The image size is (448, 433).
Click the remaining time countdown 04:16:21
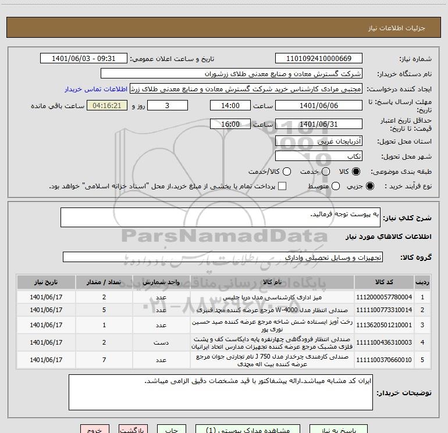point(107,105)
